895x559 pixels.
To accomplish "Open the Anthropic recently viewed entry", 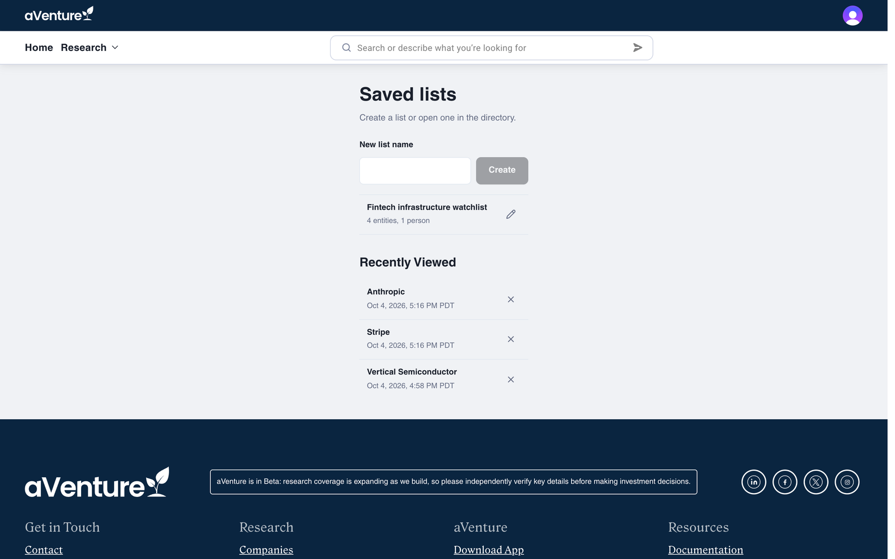I will (x=386, y=292).
